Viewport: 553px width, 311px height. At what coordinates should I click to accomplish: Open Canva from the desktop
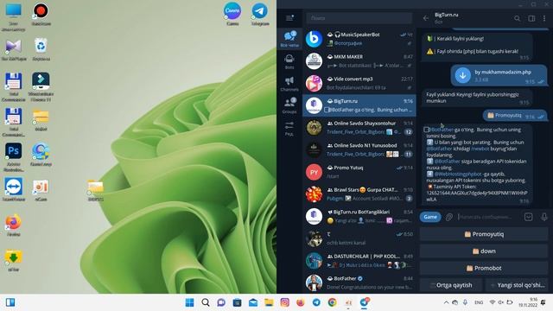[x=232, y=14]
